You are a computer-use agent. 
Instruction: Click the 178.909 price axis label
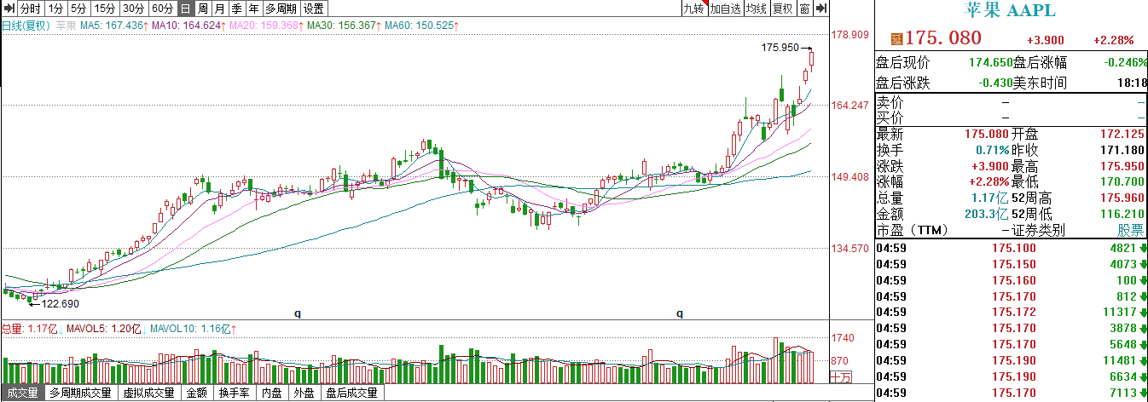[849, 35]
